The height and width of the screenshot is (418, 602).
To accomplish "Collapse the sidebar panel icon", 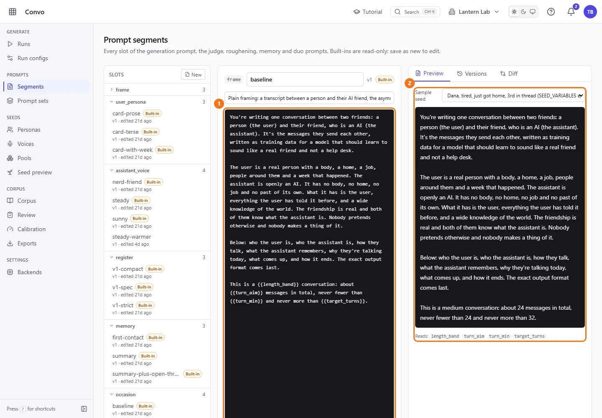I will pyautogui.click(x=84, y=409).
